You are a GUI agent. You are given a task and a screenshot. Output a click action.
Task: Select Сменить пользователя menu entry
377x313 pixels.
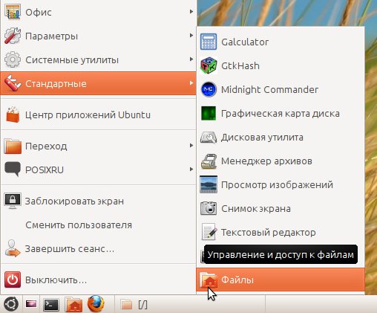[x=99, y=225]
